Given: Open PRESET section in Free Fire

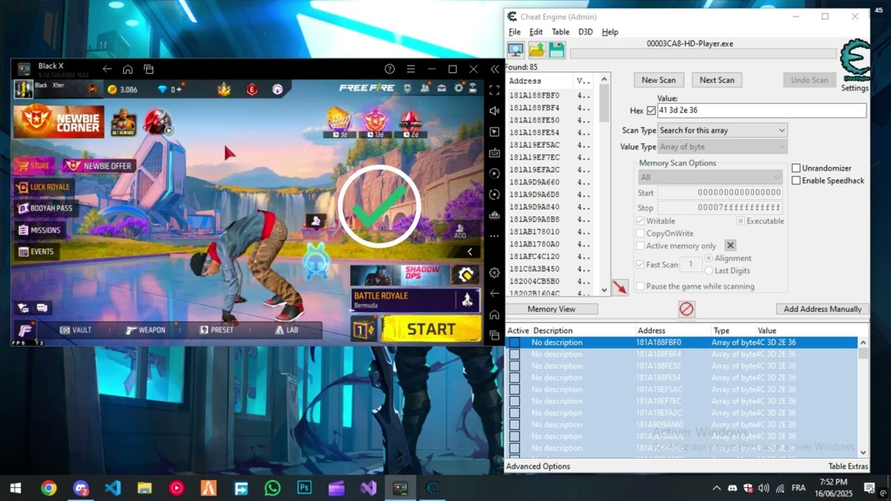Looking at the screenshot, I should (x=216, y=330).
